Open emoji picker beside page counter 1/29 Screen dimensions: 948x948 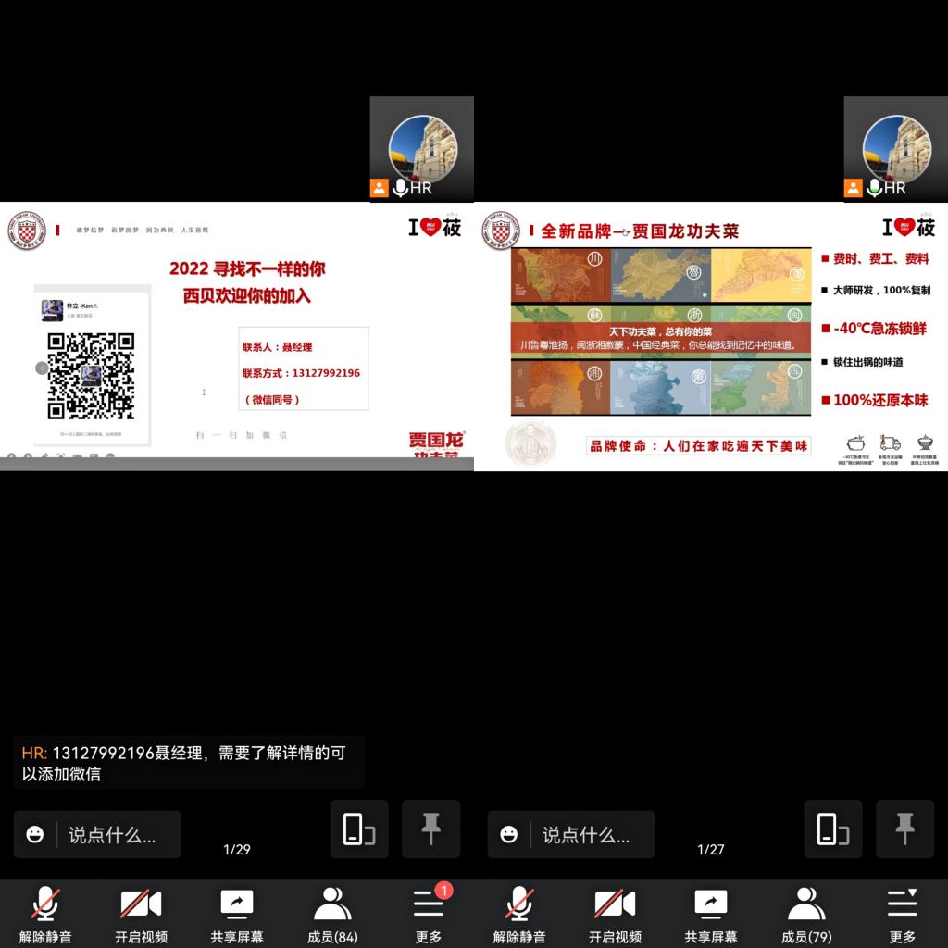click(x=35, y=835)
